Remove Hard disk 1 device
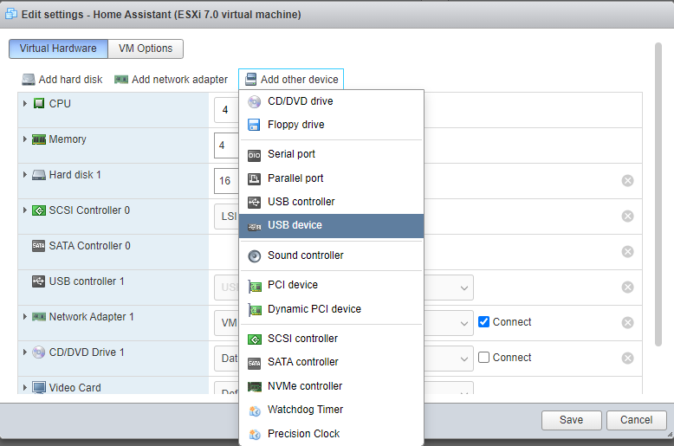This screenshot has width=674, height=446. coord(627,181)
